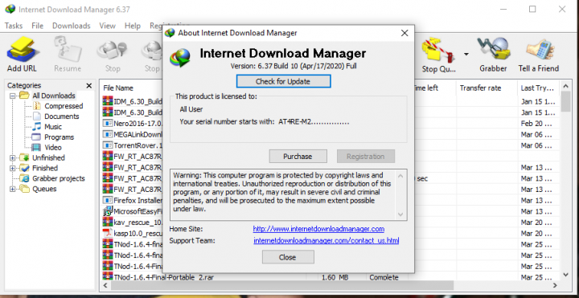Click the horizontal scroll right arrow

click(555, 285)
